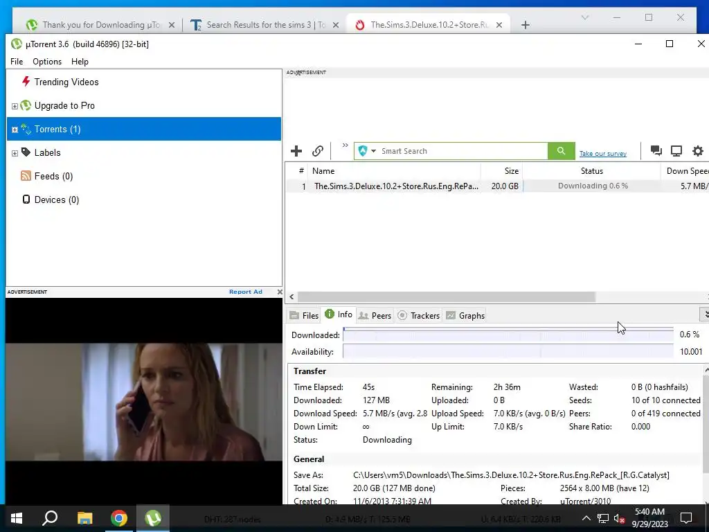Click the 20.0 GB size cell
The image size is (709, 532).
pyautogui.click(x=505, y=186)
